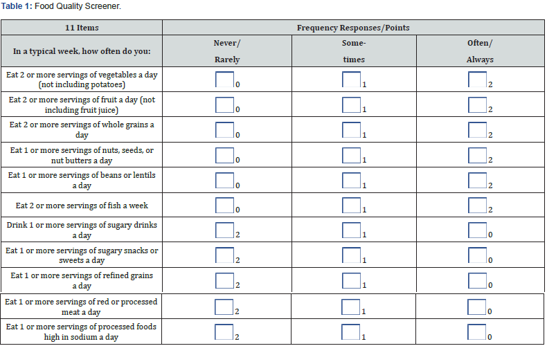Tick Often/Always for fruit servings row
This screenshot has height=346, width=547.
477,104
